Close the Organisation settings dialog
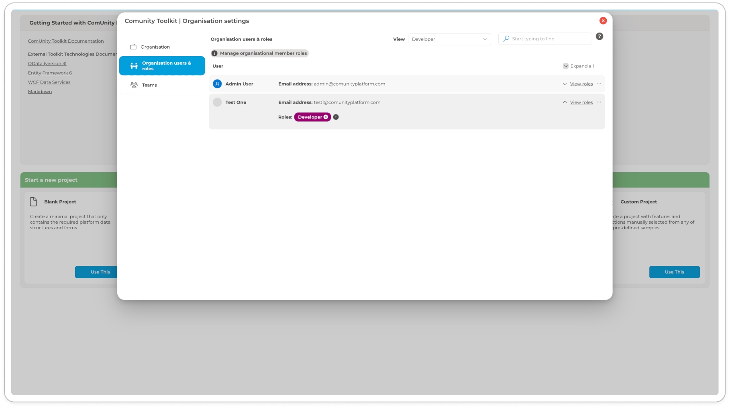Image resolution: width=730 pixels, height=408 pixels. (x=603, y=21)
